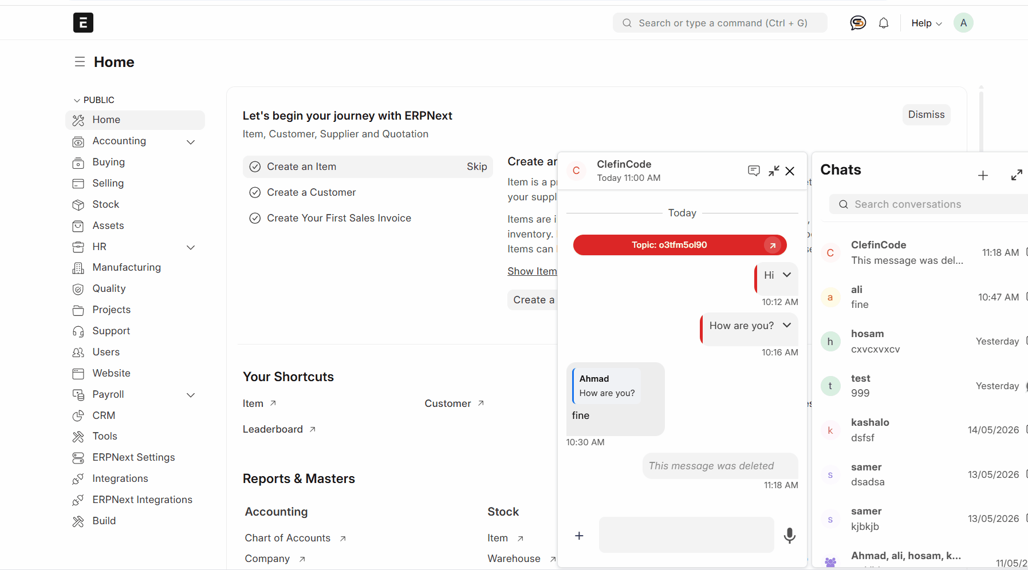The width and height of the screenshot is (1028, 570).
Task: Click the user avatar A
Action: [x=963, y=23]
